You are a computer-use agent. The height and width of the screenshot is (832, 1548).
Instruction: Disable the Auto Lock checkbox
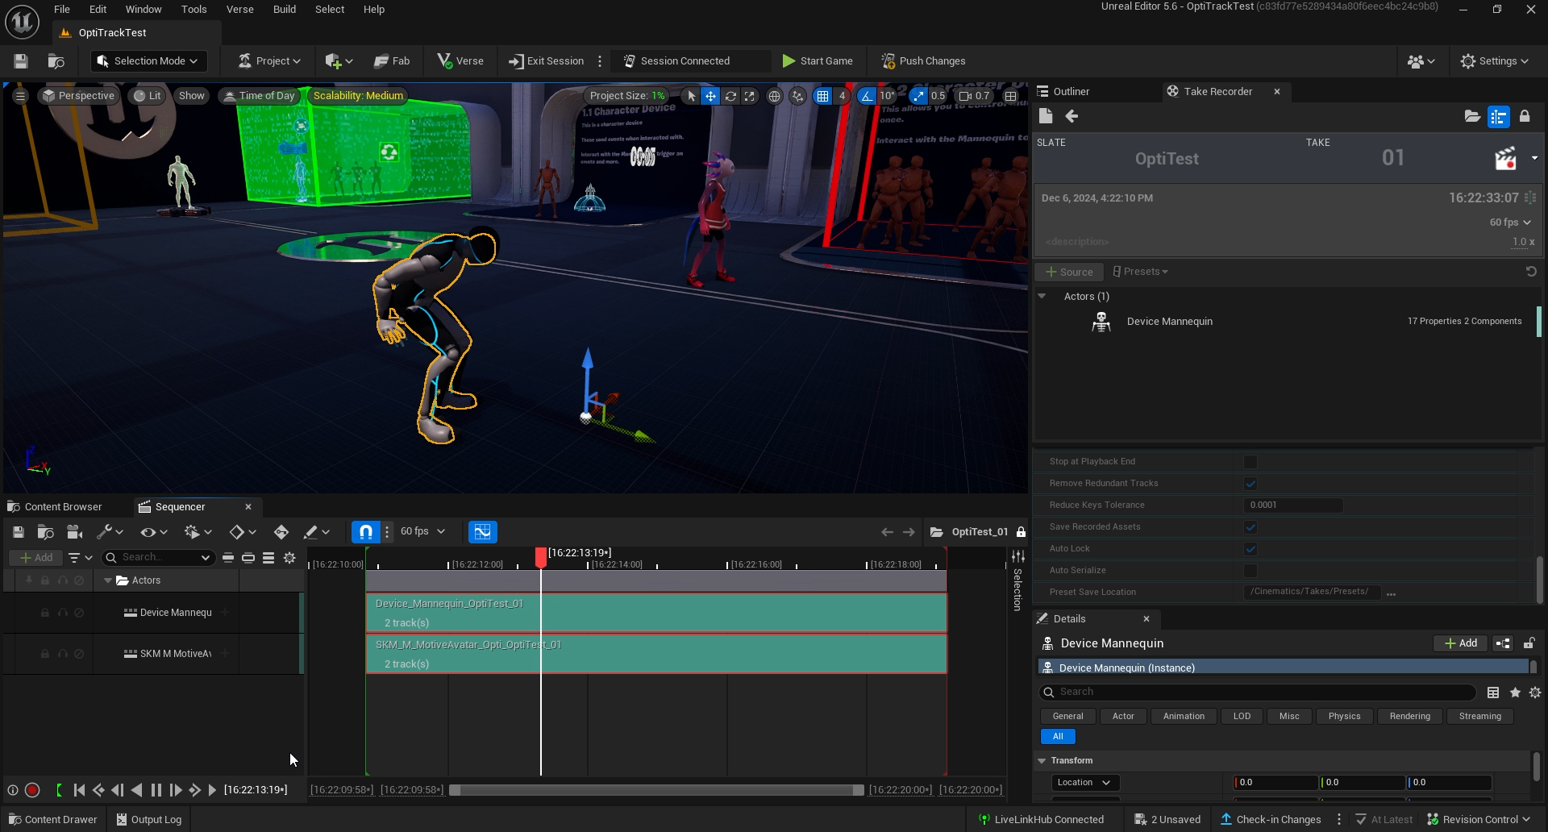pos(1250,549)
